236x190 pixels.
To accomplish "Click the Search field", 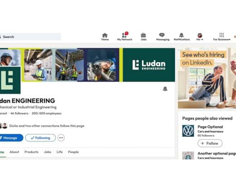I will point(30,37).
